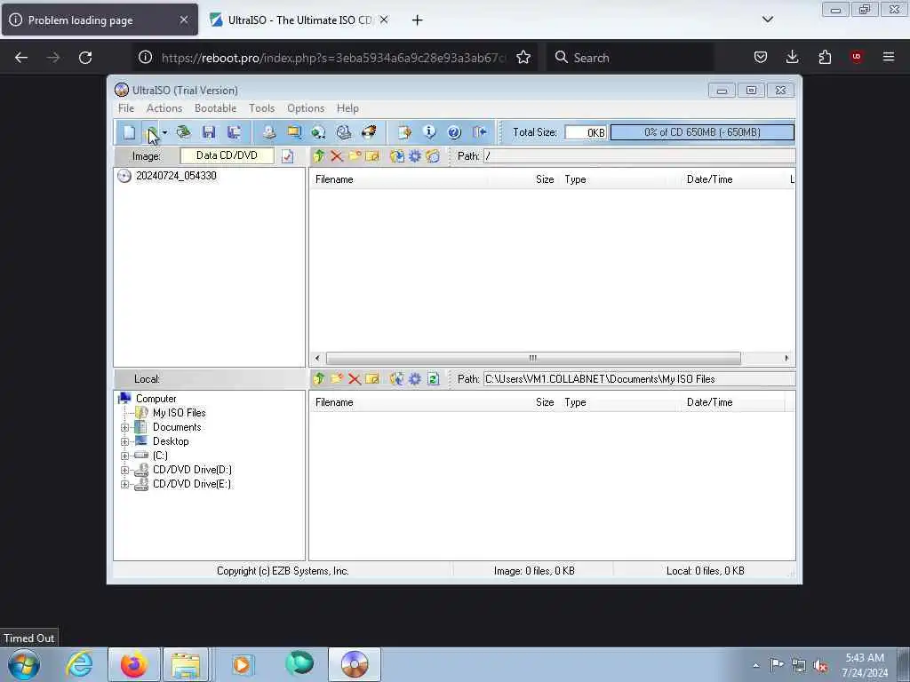Open the Firefox Downloads panel icon

point(792,57)
